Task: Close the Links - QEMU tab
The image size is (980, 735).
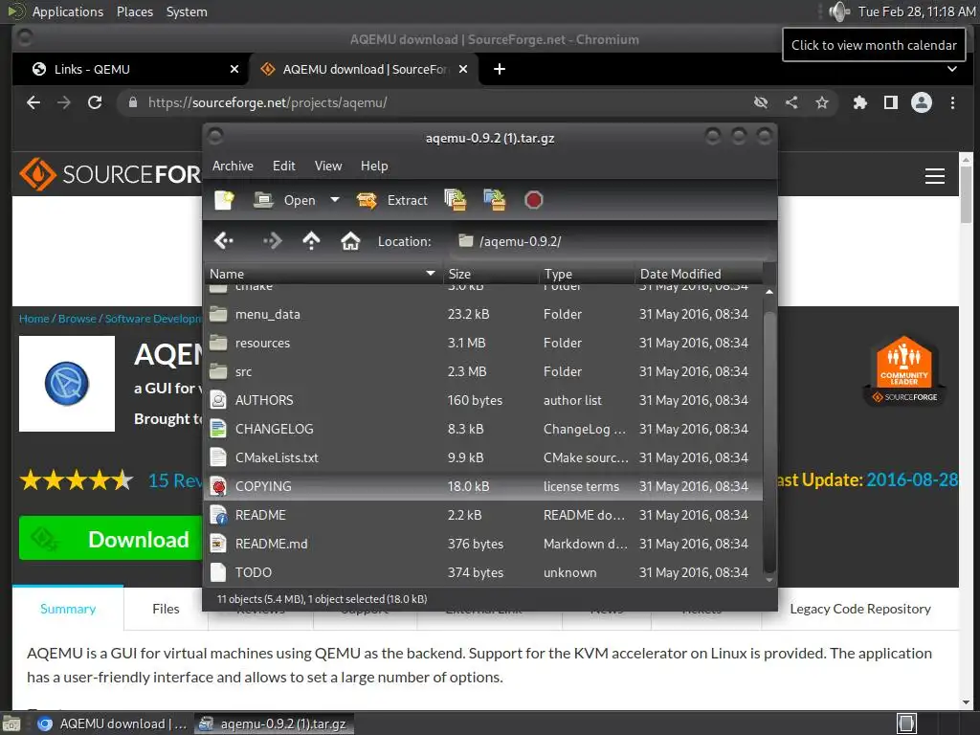Action: click(234, 69)
